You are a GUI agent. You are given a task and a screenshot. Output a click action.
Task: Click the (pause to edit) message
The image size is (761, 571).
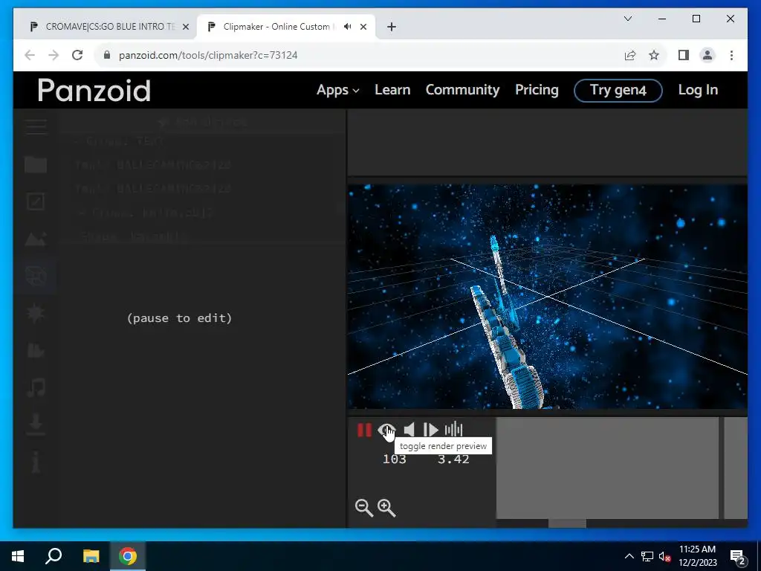point(180,318)
